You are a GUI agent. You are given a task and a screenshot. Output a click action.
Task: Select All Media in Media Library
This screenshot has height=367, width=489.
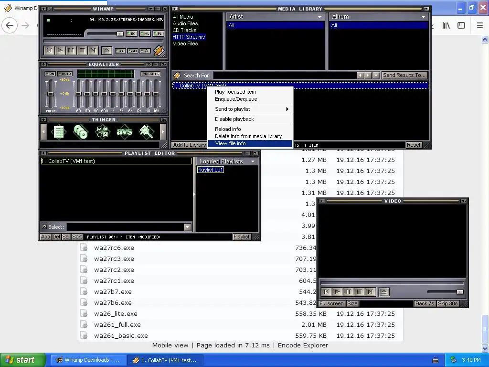coord(183,17)
